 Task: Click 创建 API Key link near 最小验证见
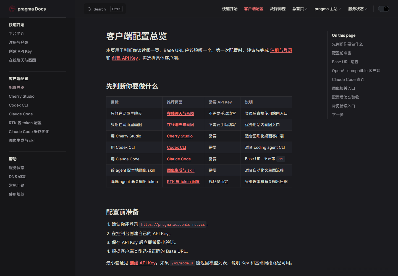point(143,263)
